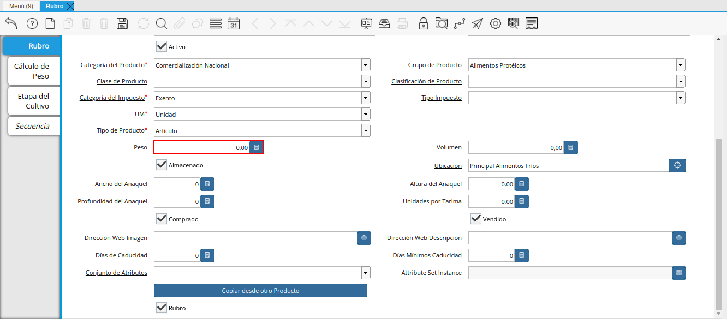Open the History records calendar icon
The width and height of the screenshot is (727, 319).
click(x=234, y=23)
